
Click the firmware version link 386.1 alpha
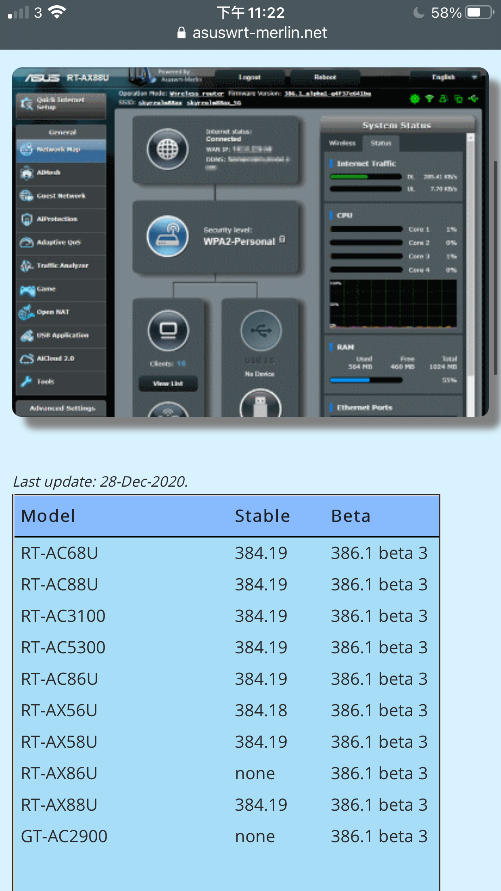[x=328, y=94]
